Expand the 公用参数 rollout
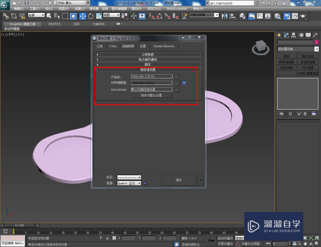321x247 pixels. pyautogui.click(x=148, y=54)
